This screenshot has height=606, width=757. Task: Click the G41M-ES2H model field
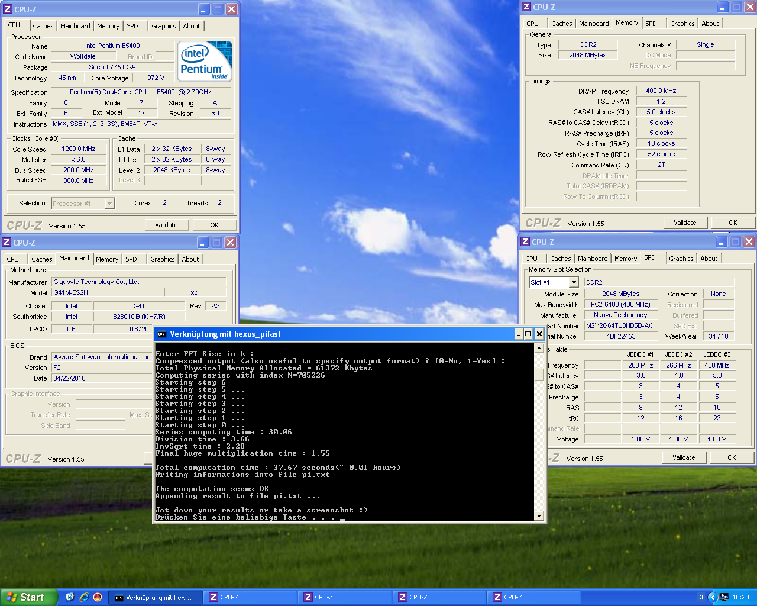106,293
